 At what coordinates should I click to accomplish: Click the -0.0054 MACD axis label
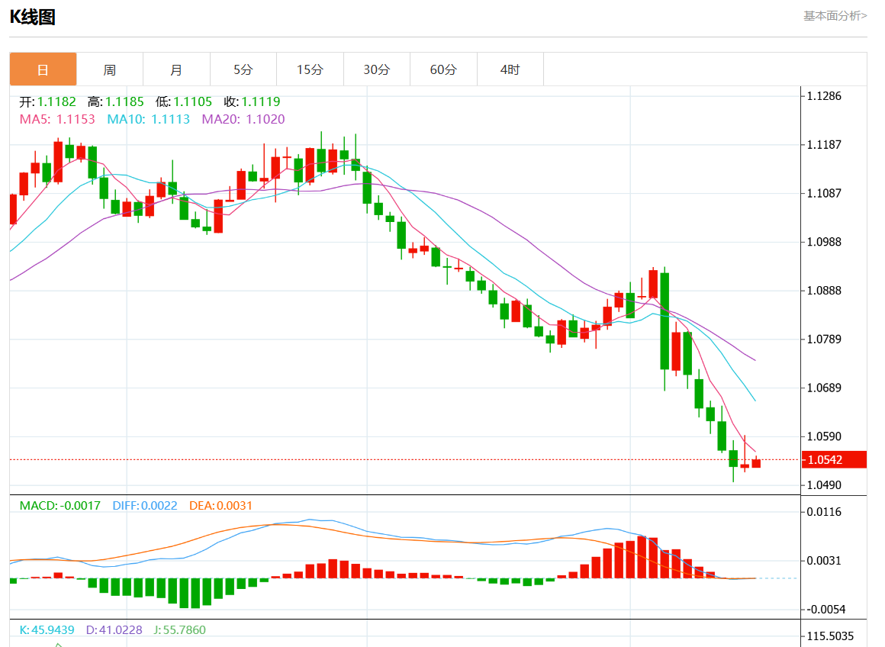point(825,609)
